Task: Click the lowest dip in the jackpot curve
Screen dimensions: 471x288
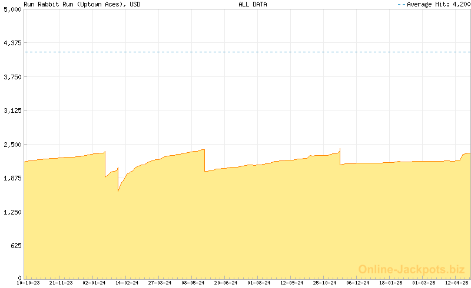Action: pyautogui.click(x=118, y=190)
